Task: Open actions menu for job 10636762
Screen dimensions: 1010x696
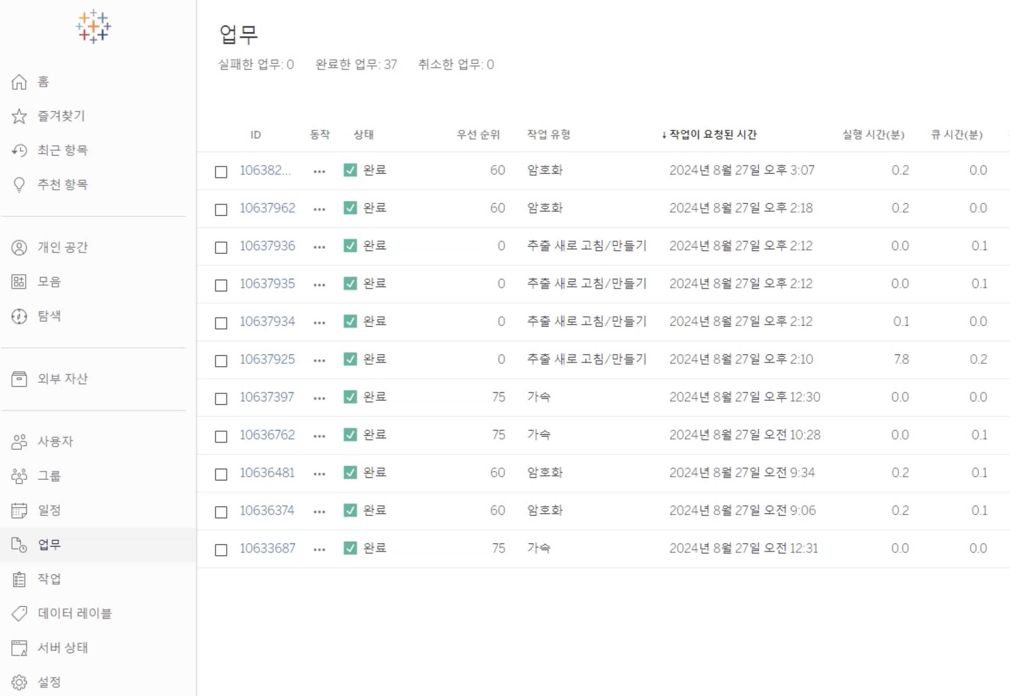Action: coord(319,436)
